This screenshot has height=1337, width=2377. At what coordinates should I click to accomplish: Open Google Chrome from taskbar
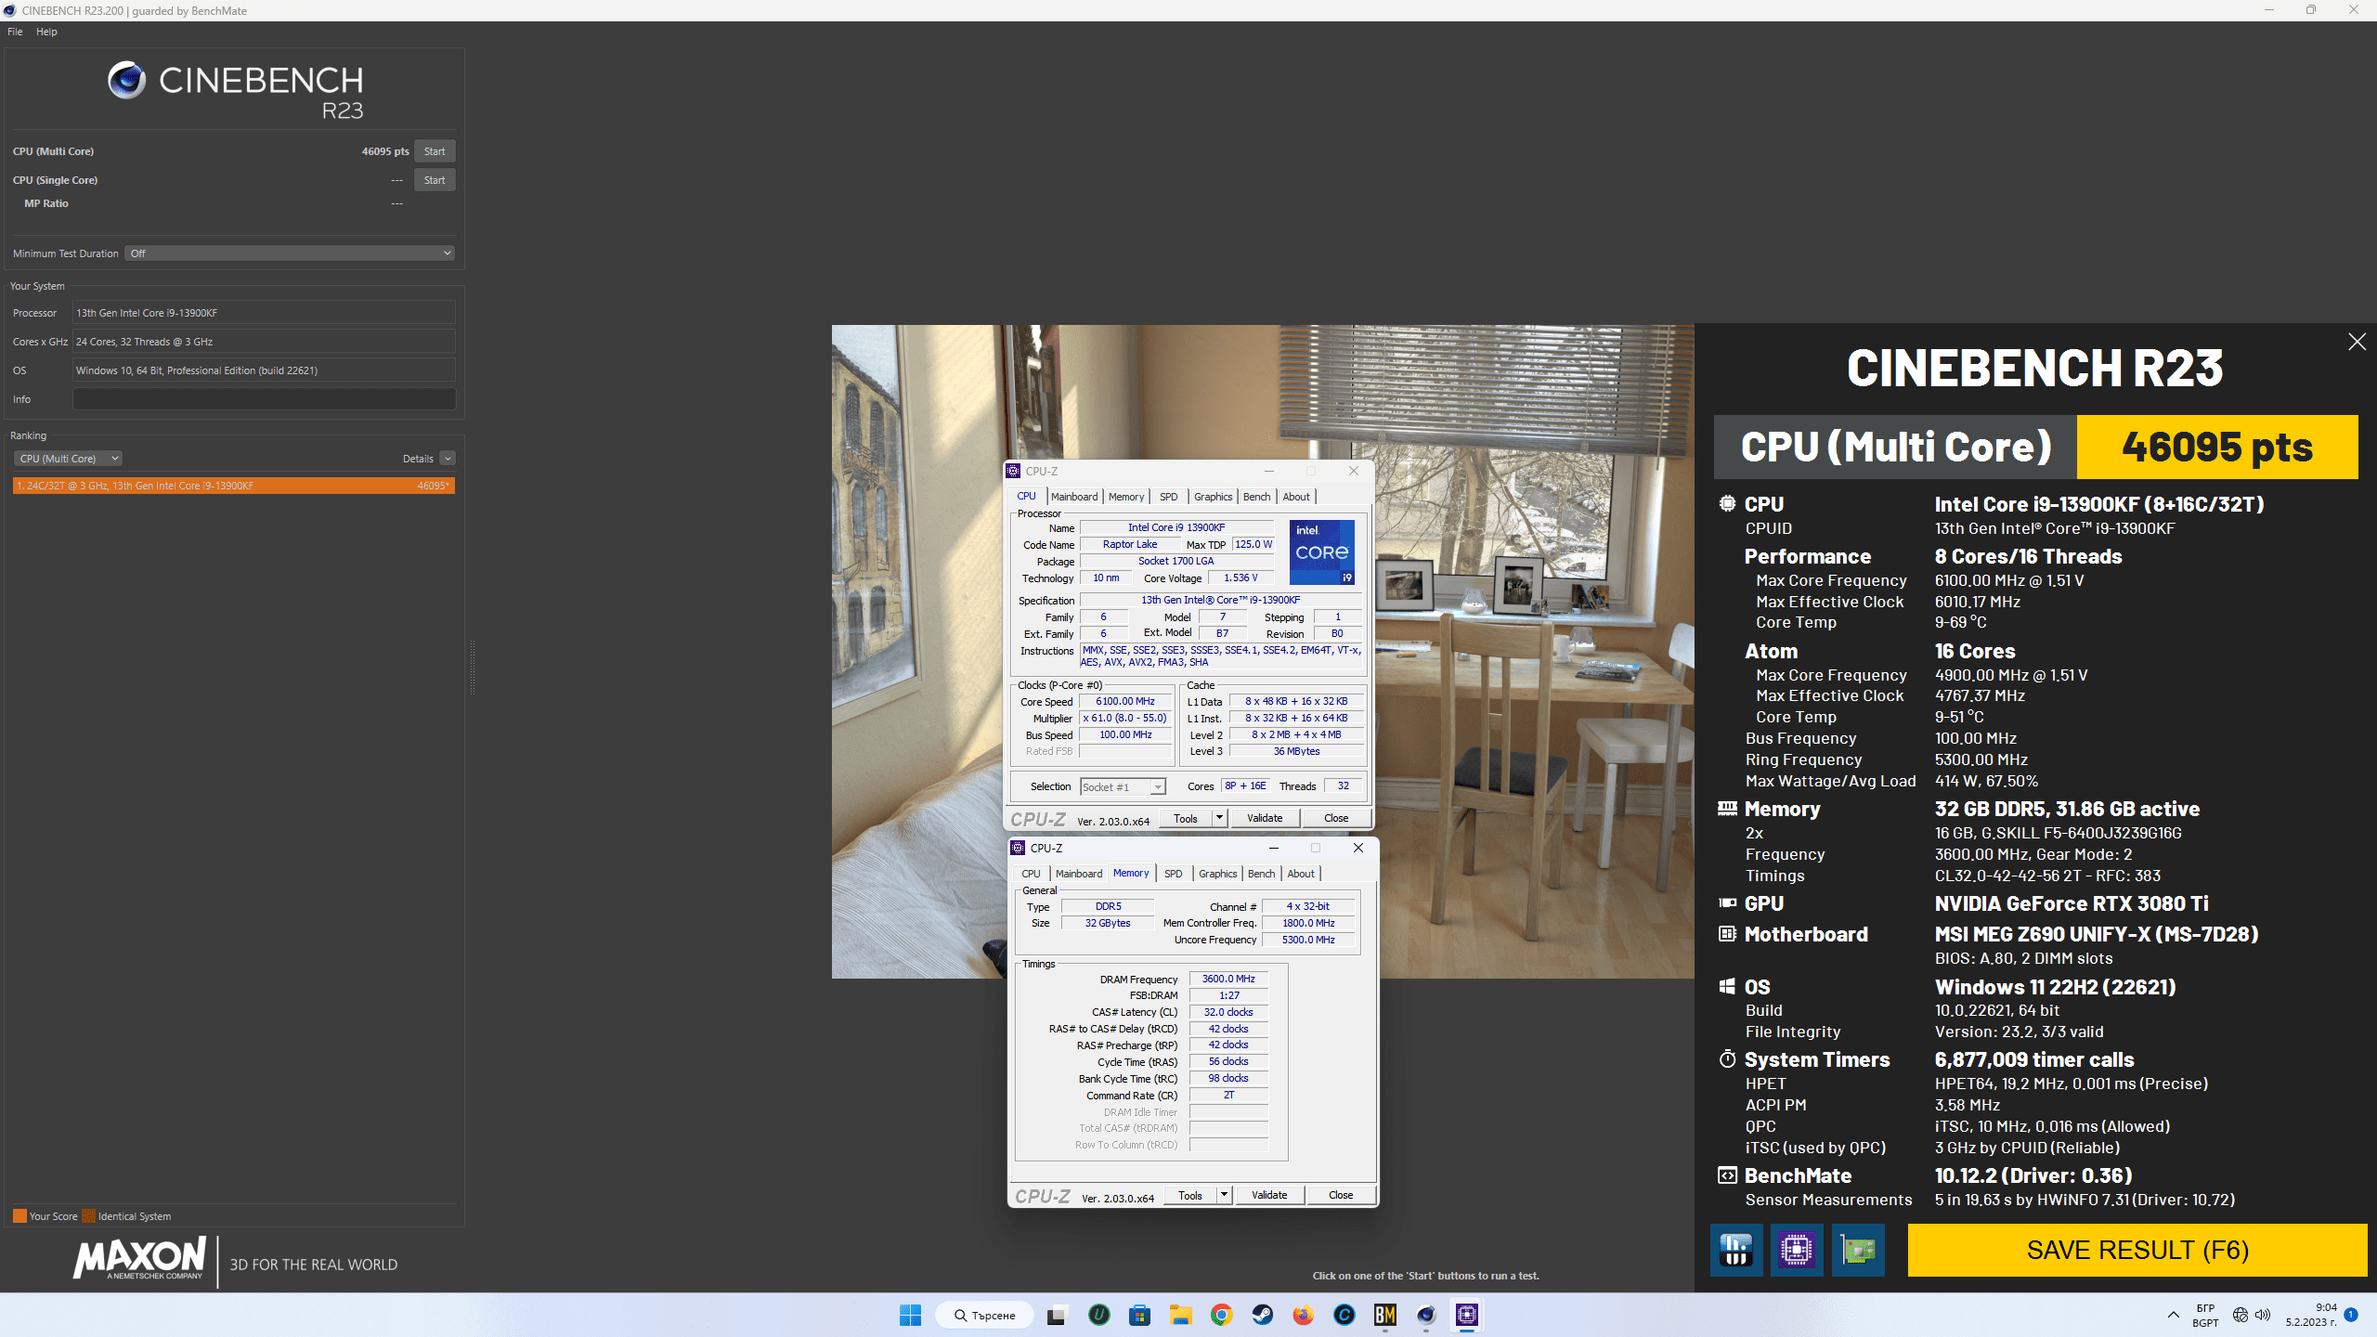pos(1221,1315)
